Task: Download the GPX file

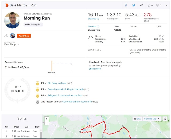Action: (137, 119)
